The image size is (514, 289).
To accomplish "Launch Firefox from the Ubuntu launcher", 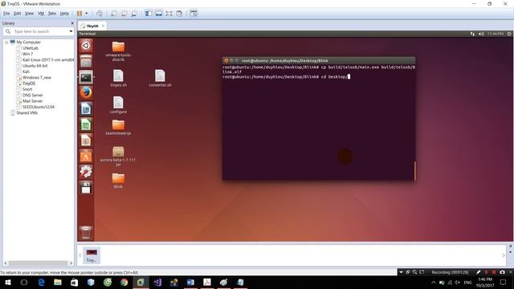I will (86, 93).
